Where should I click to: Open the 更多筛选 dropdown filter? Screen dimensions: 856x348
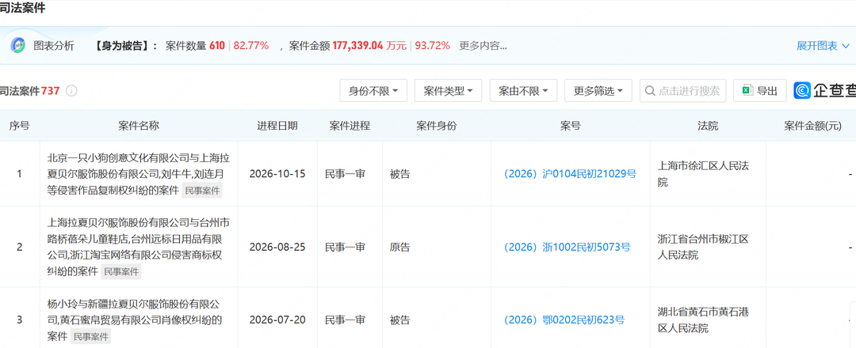(598, 91)
